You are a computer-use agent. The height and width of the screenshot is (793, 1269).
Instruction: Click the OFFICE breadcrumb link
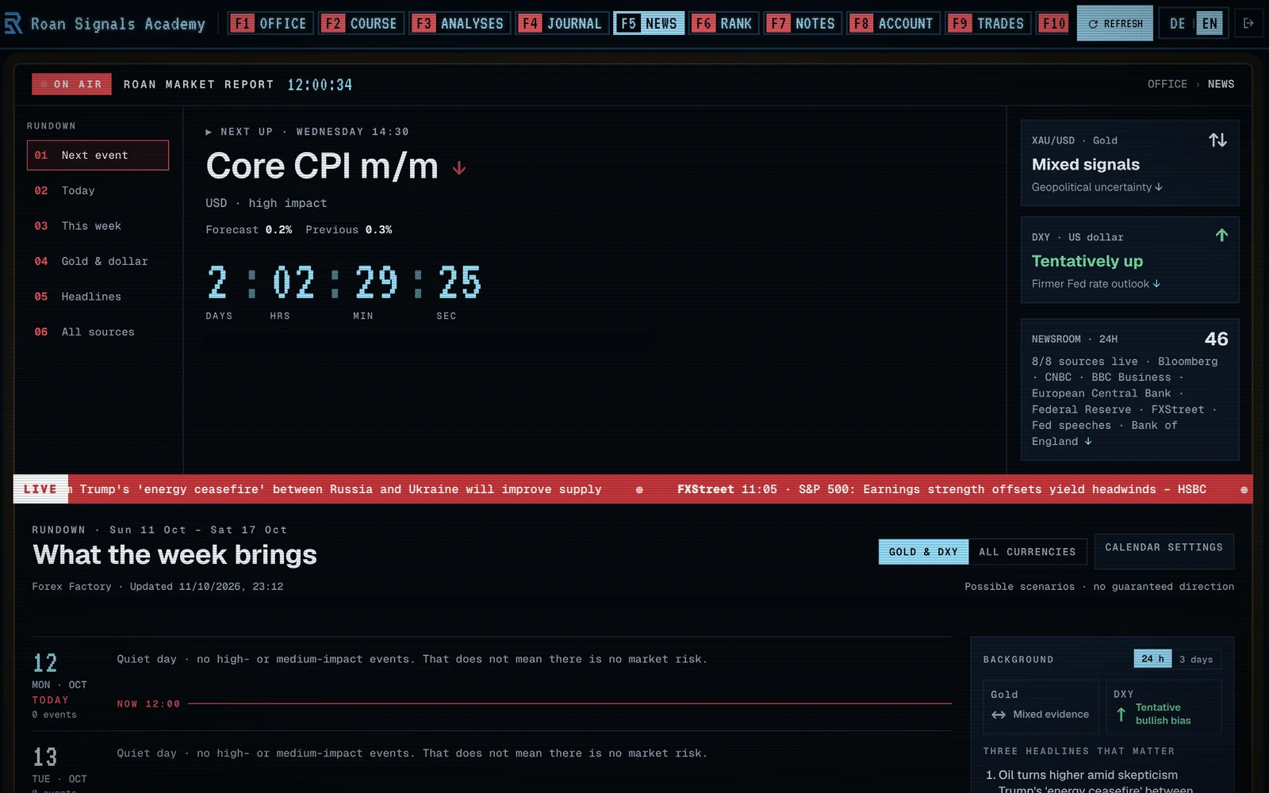[x=1167, y=84]
